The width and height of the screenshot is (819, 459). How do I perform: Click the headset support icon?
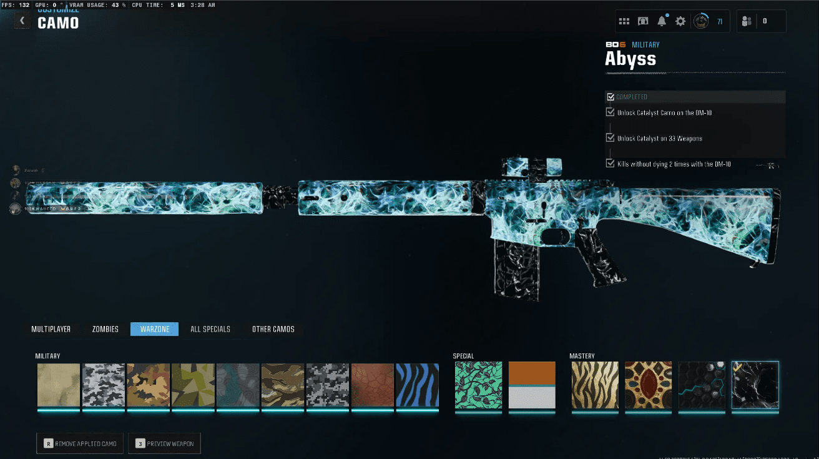coord(643,21)
